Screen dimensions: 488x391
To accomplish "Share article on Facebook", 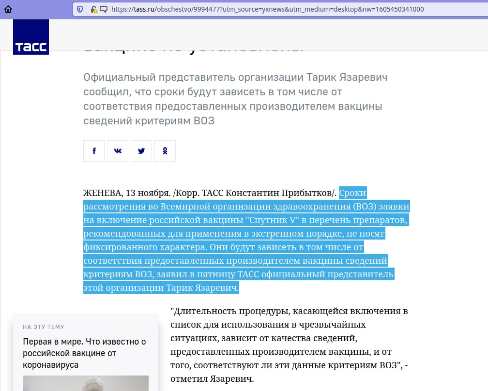I will (94, 151).
